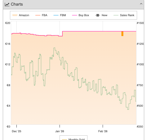This screenshot has height=140, width=147.
Task: Click the FBA orange line swatch
Action: (x=38, y=15)
